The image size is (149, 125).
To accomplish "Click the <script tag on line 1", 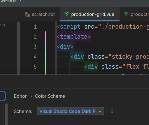I will click(x=68, y=27).
